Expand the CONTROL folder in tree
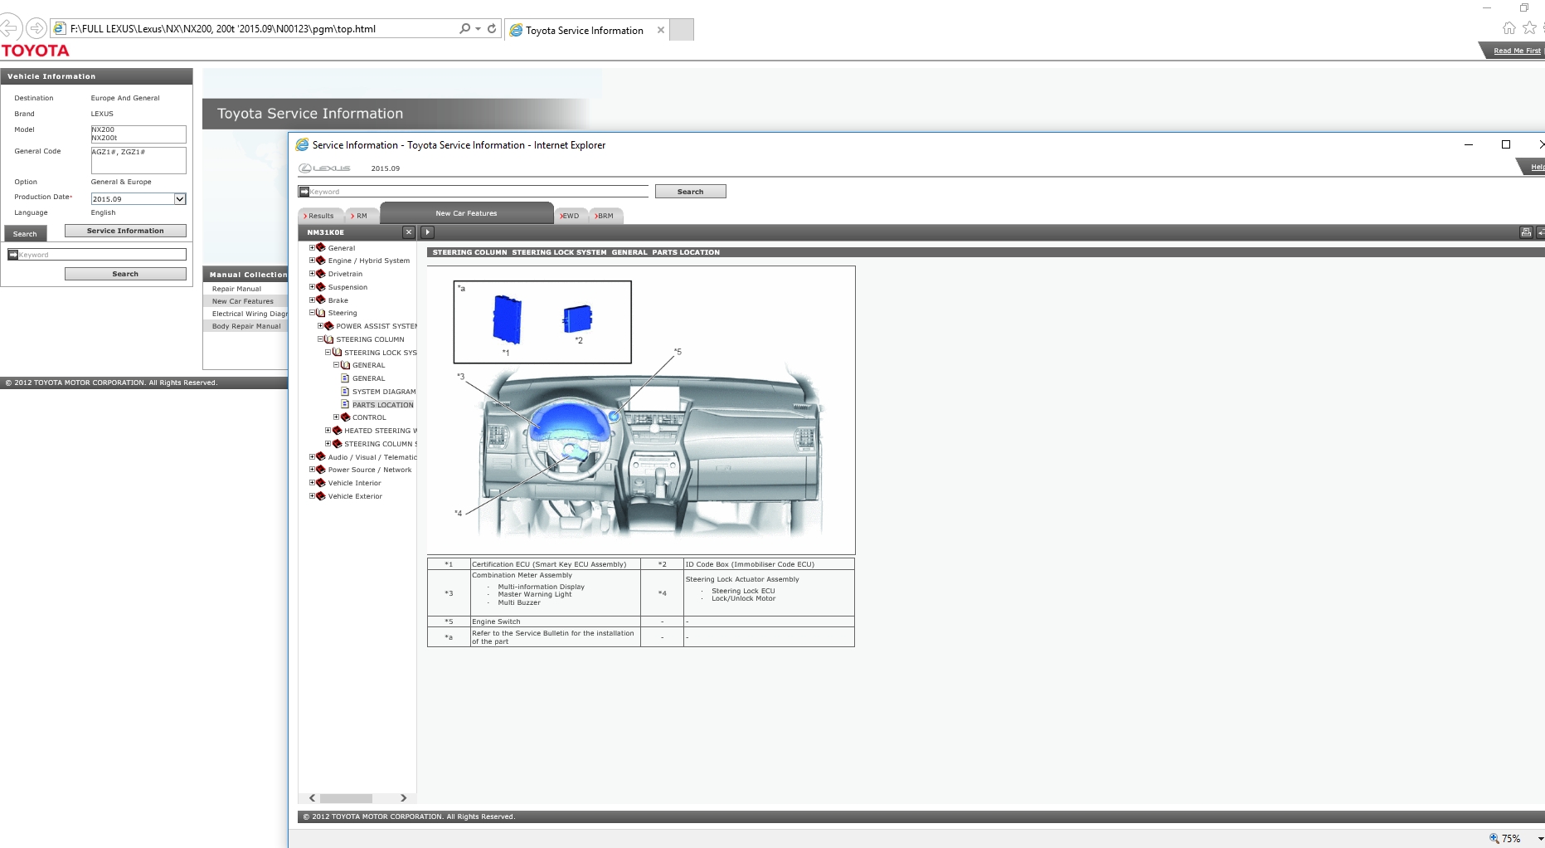1545x848 pixels. pyautogui.click(x=337, y=417)
